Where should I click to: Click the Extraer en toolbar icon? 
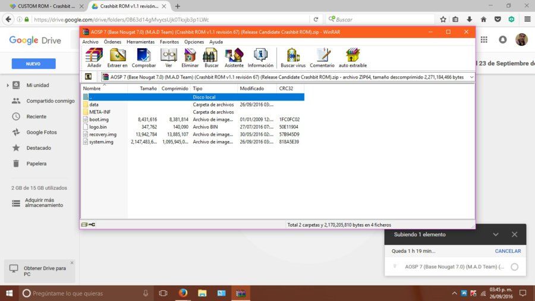click(117, 58)
